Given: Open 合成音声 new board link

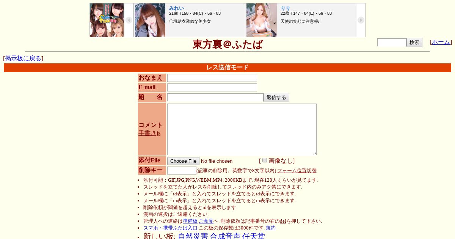Looking at the screenshot, I should 225,236.
